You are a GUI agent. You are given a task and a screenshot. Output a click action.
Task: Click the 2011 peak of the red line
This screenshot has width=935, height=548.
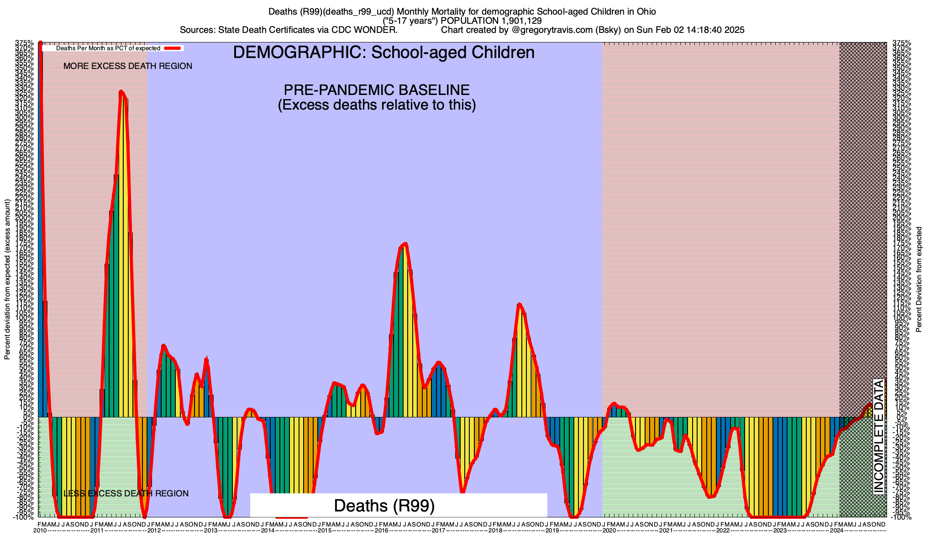tap(121, 91)
